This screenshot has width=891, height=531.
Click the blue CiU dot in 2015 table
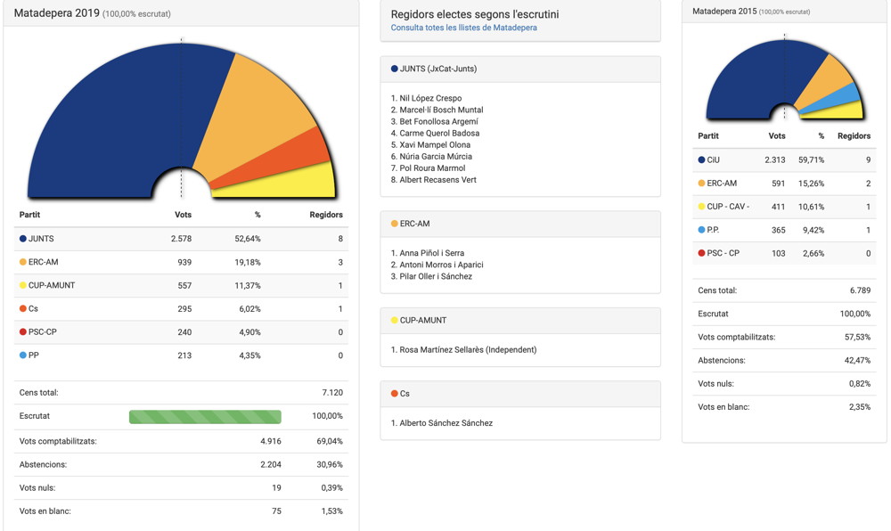tap(701, 160)
